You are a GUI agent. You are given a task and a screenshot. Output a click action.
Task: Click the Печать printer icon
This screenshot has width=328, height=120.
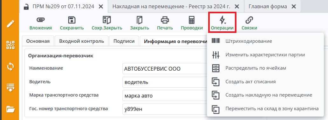(165, 20)
